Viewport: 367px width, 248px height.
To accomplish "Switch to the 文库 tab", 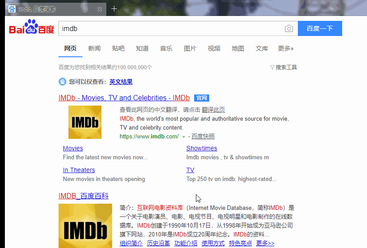I will point(262,48).
